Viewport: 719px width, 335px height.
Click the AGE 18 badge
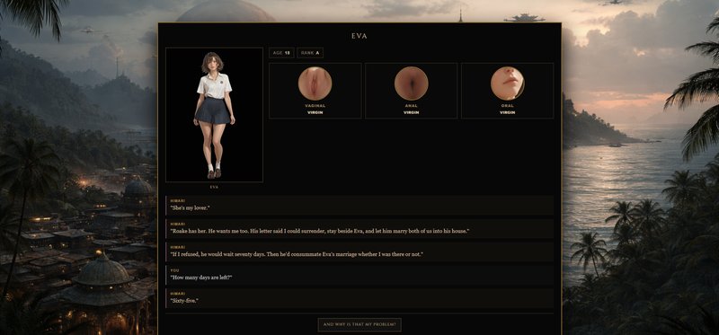pos(281,53)
